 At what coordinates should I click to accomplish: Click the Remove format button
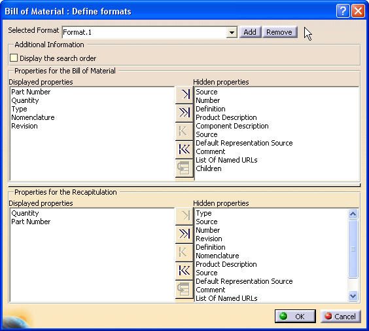(279, 32)
